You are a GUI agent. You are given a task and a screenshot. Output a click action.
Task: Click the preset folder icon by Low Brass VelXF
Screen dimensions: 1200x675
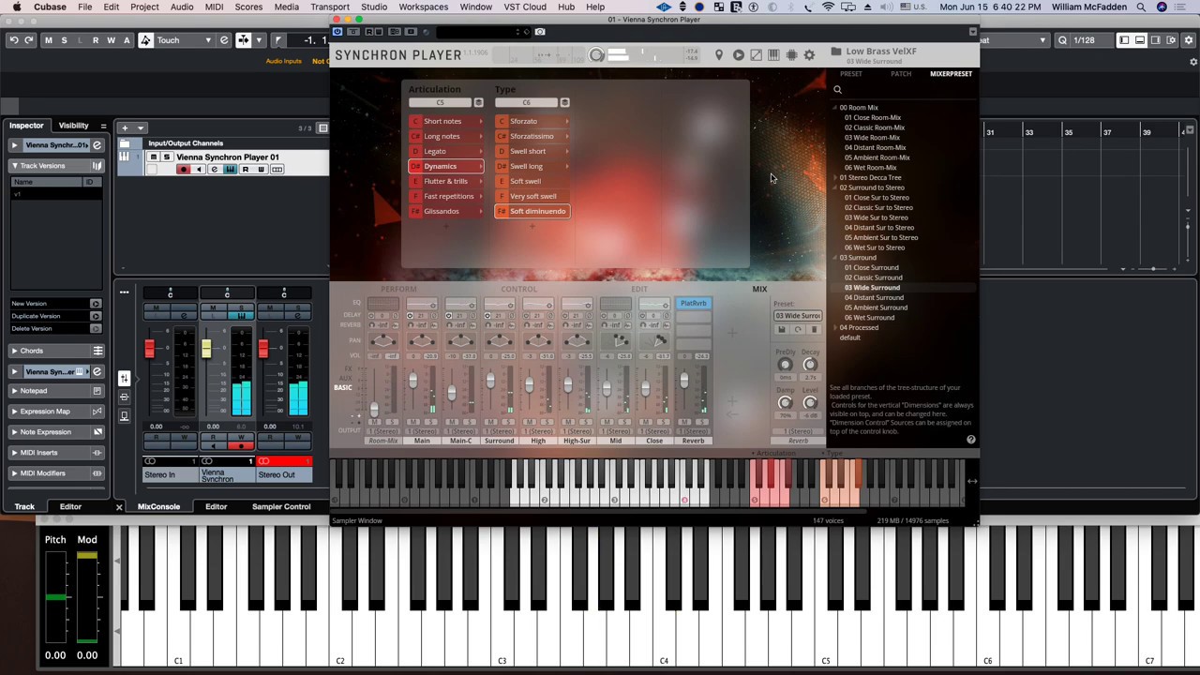coord(836,52)
